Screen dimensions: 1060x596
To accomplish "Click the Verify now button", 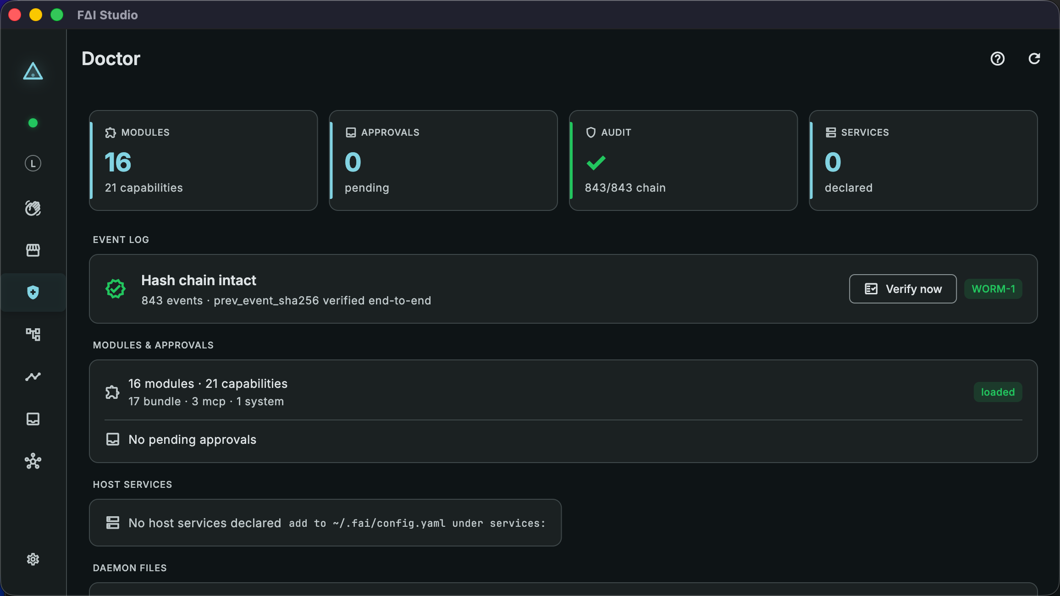I will coord(903,289).
